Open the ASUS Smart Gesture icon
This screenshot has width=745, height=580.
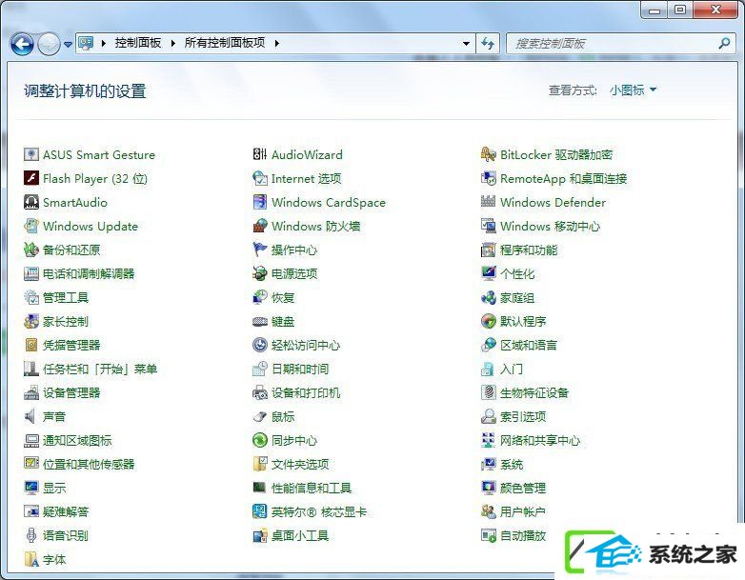[x=31, y=154]
